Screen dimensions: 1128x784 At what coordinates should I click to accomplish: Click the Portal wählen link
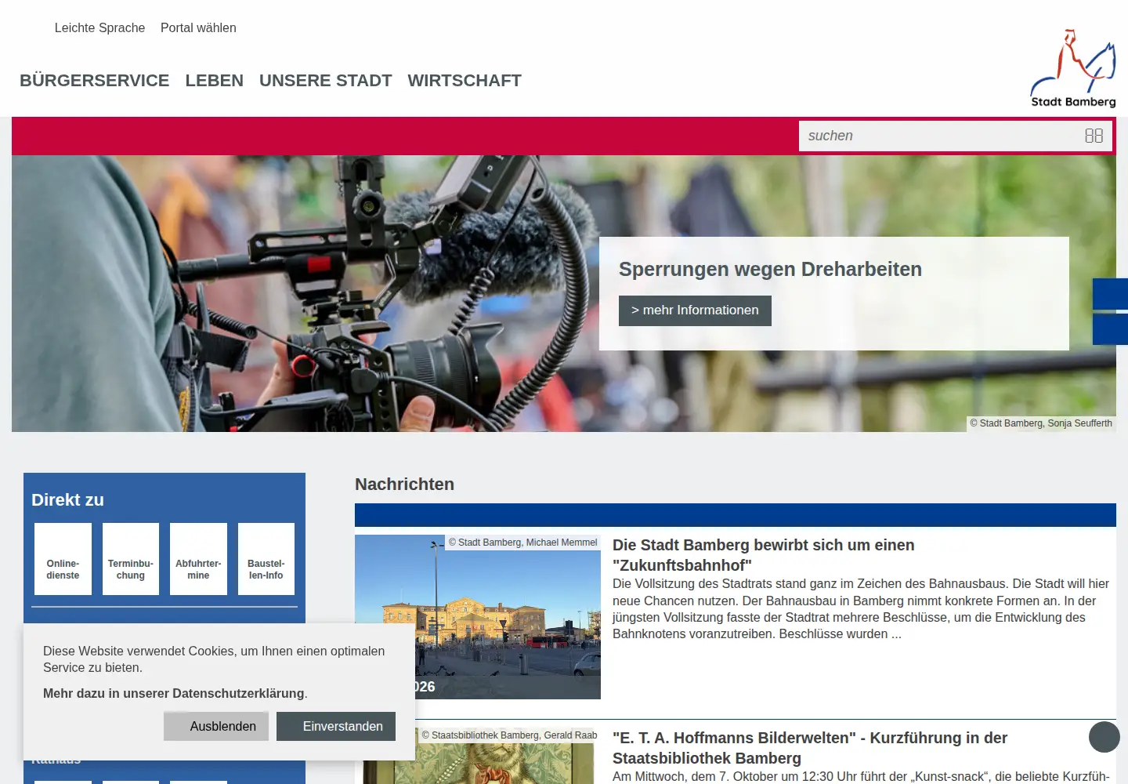coord(198,27)
